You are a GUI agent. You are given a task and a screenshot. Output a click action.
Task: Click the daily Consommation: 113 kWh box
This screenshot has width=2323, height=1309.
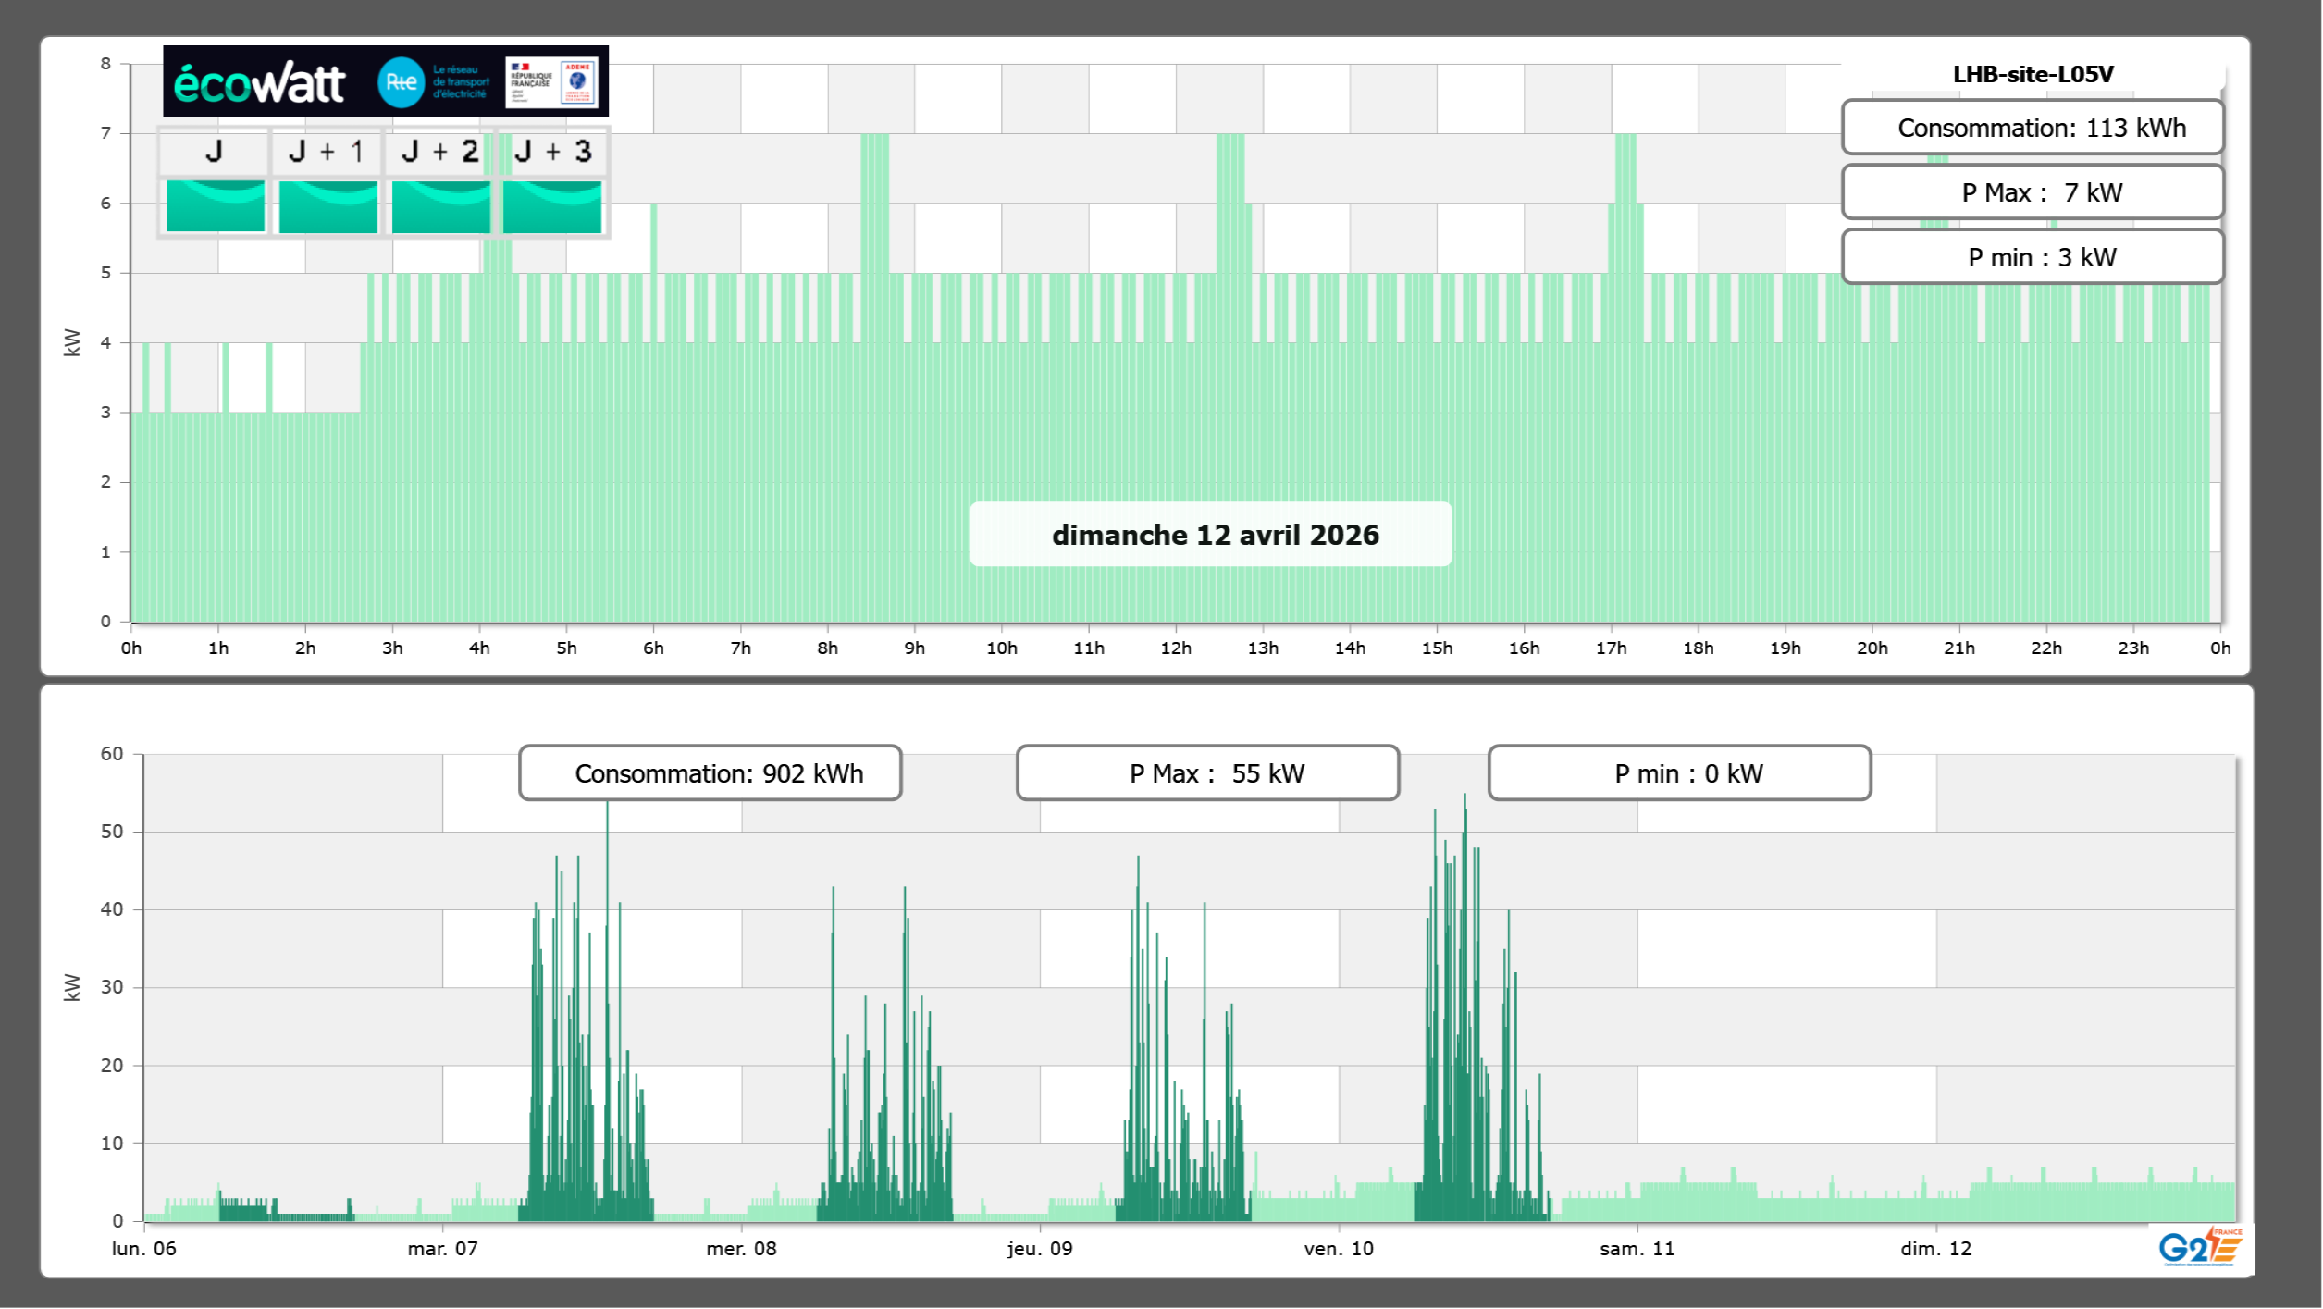tap(2032, 128)
